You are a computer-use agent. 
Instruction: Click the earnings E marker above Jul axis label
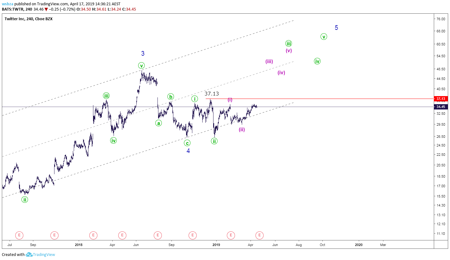click(x=19, y=235)
